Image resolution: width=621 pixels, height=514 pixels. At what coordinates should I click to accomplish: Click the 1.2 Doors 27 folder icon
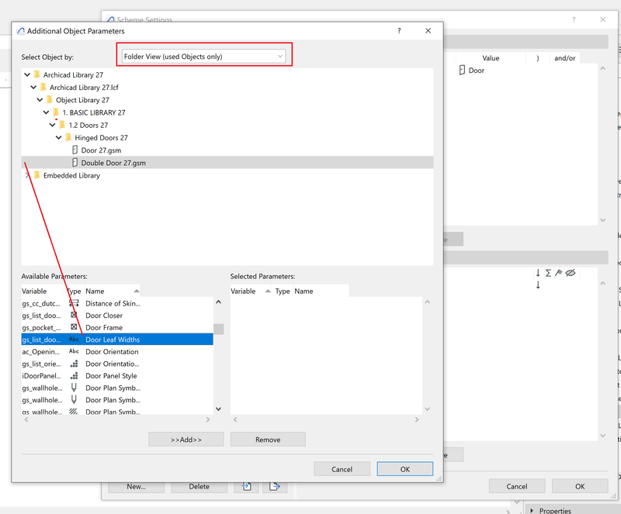[62, 125]
